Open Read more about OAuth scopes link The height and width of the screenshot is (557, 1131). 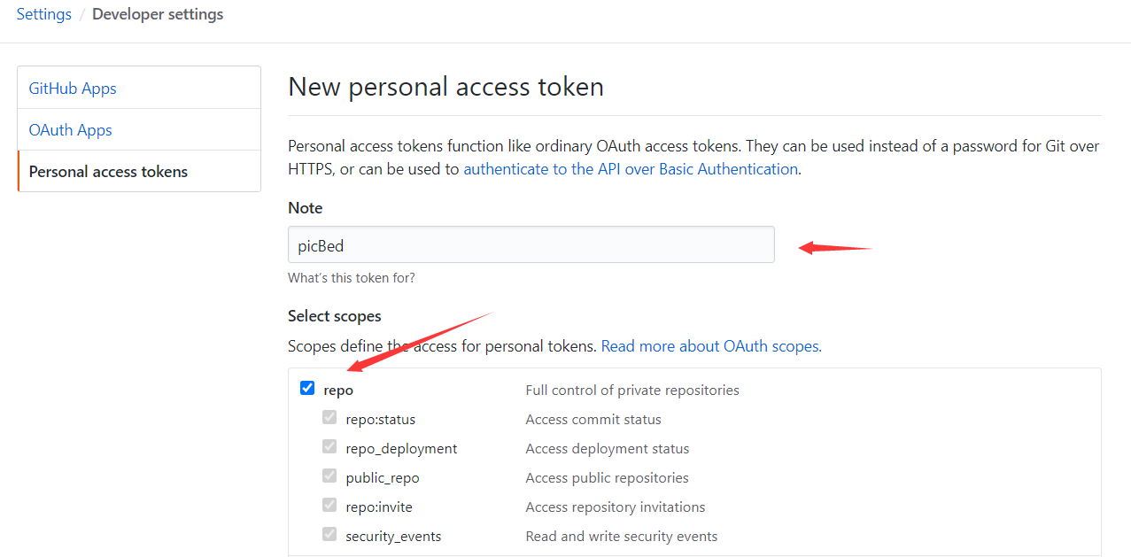(711, 346)
